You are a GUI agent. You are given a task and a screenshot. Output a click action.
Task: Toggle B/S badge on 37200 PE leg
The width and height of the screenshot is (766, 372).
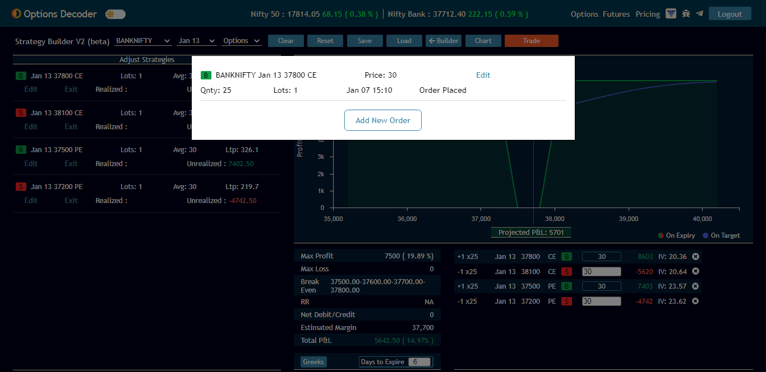[567, 301]
